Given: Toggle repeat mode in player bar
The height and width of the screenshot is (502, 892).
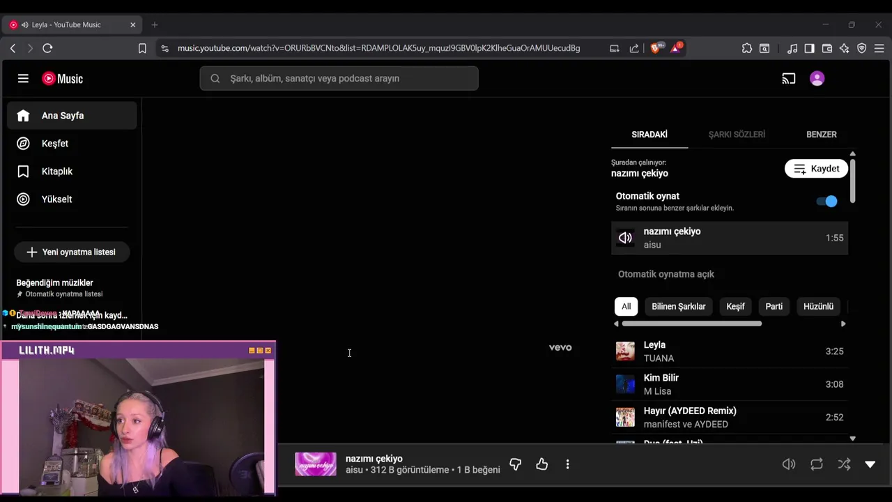Looking at the screenshot, I should 817,464.
